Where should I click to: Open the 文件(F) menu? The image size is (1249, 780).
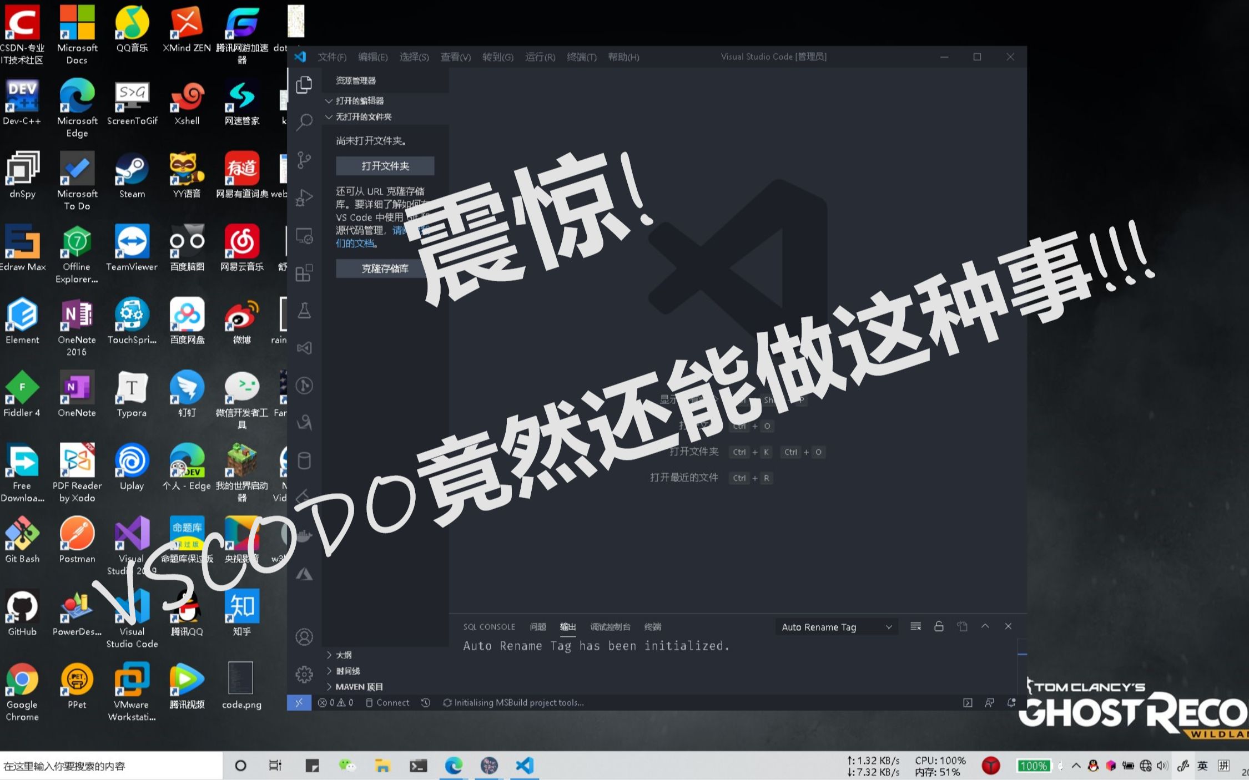(x=331, y=57)
